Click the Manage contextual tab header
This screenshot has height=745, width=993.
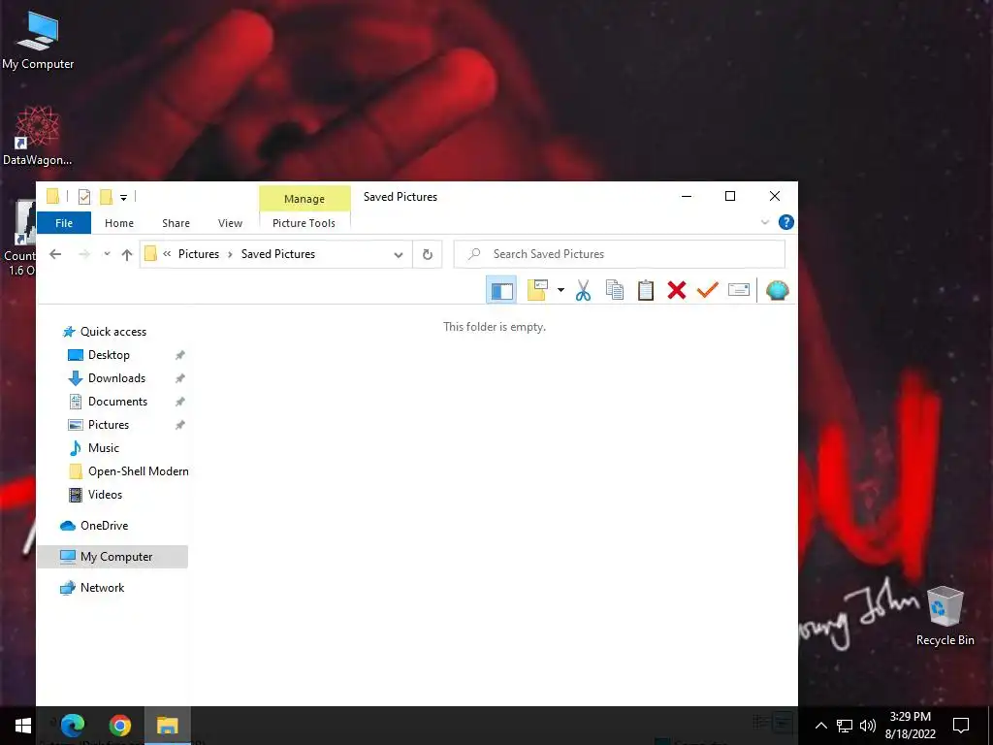(x=304, y=198)
